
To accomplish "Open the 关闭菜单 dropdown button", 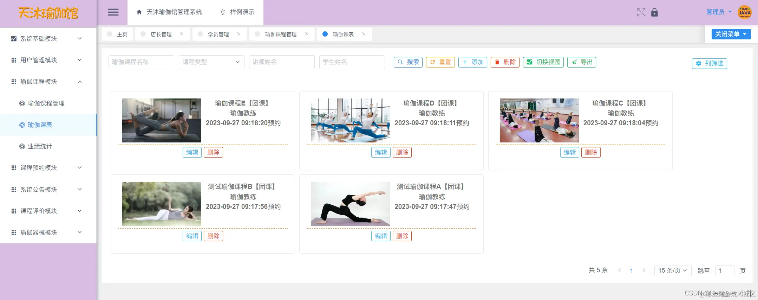I will 731,34.
